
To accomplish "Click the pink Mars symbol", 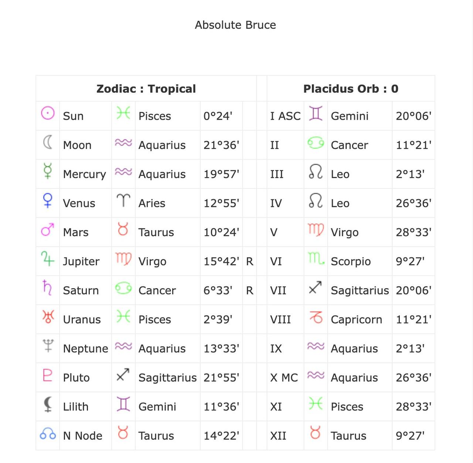I will click(x=48, y=229).
